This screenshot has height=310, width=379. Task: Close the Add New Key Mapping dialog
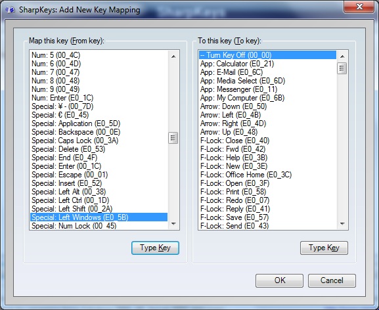click(359, 7)
